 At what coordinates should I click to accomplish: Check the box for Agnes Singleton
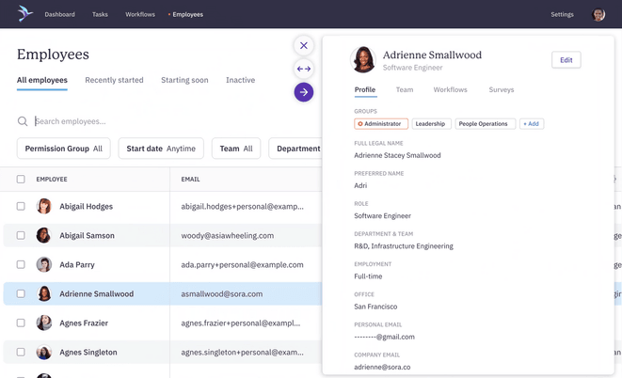tap(21, 352)
